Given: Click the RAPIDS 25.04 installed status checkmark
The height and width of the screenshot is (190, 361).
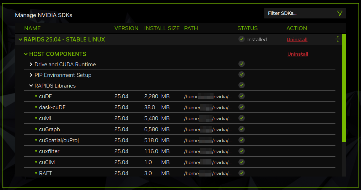Looking at the screenshot, I should coord(242,39).
